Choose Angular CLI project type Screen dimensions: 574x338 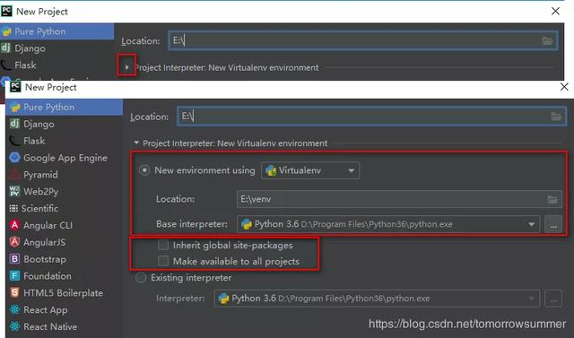tap(48, 225)
